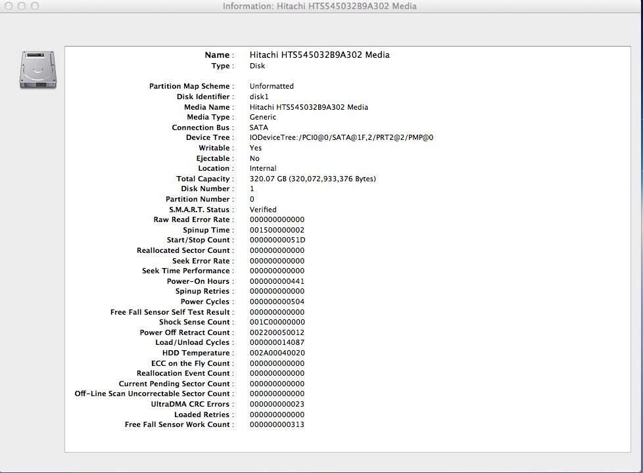This screenshot has height=473, width=643.
Task: Click the window title 'Information: Hitachi HTS545032B9A302 Media'
Action: pyautogui.click(x=320, y=6)
